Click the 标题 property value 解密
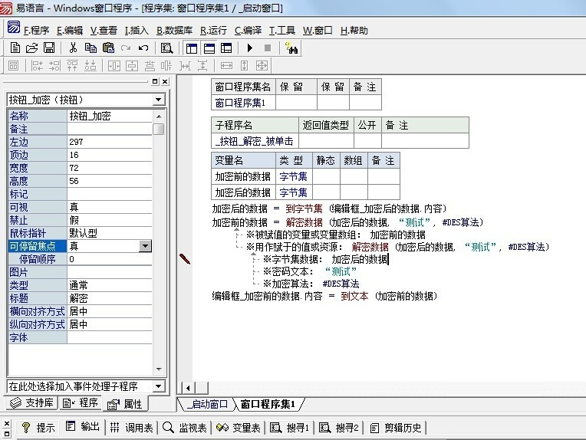The height and width of the screenshot is (440, 586). coord(110,298)
